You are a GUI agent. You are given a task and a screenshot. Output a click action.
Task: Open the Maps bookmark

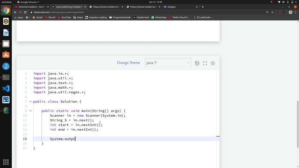pos(78,17)
